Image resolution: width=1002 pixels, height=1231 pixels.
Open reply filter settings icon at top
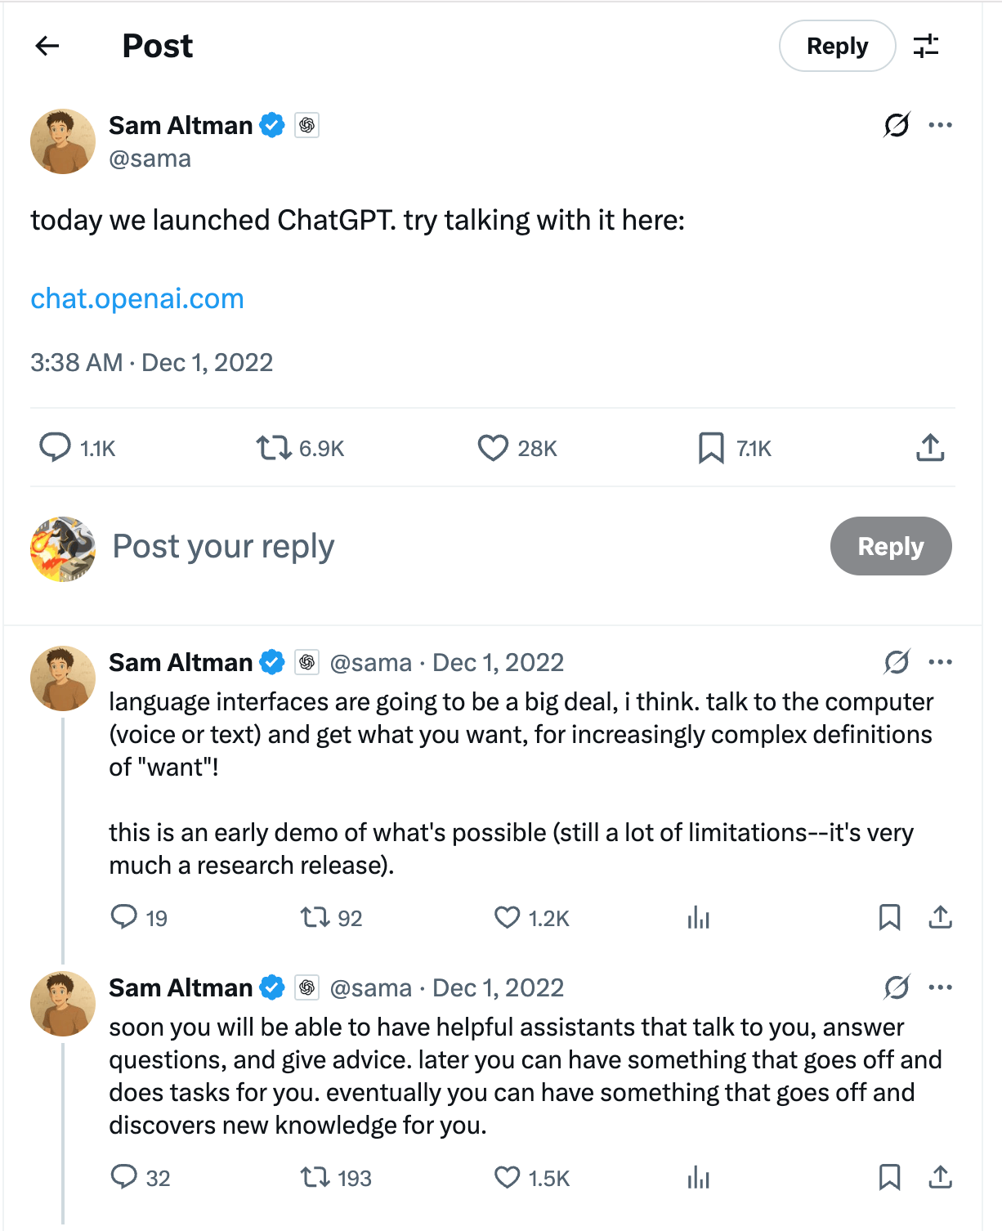tap(926, 46)
